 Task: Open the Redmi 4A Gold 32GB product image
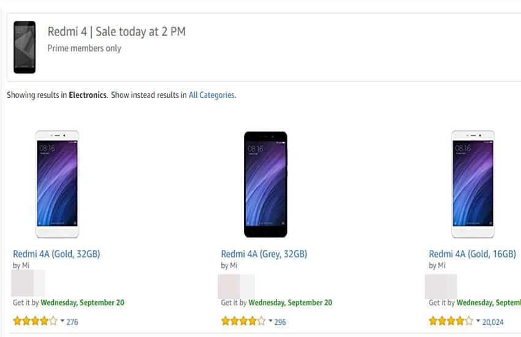pos(57,184)
